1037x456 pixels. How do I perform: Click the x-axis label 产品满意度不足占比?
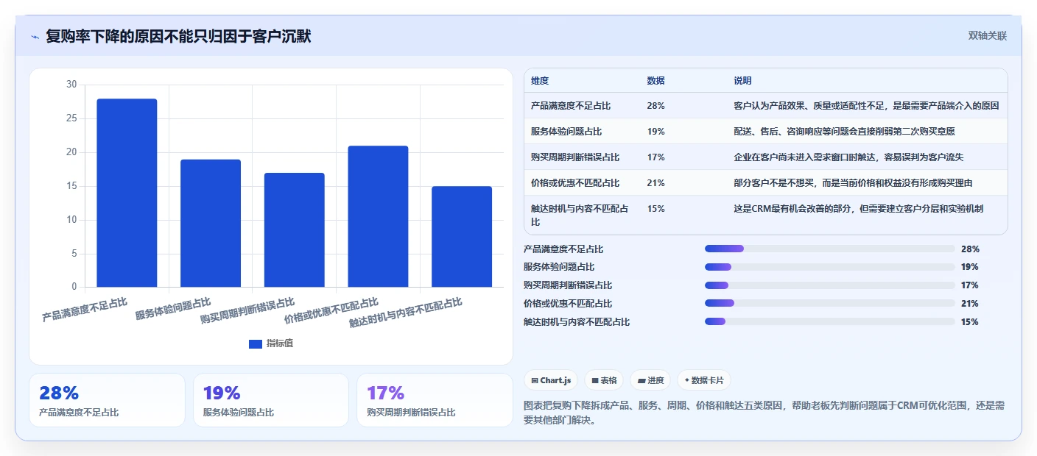(x=85, y=310)
